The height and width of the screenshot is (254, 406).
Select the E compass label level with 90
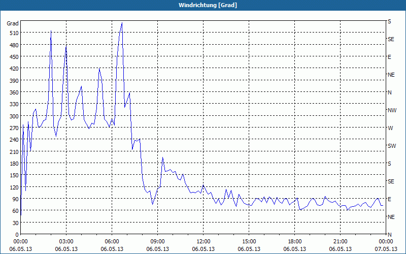click(x=389, y=199)
